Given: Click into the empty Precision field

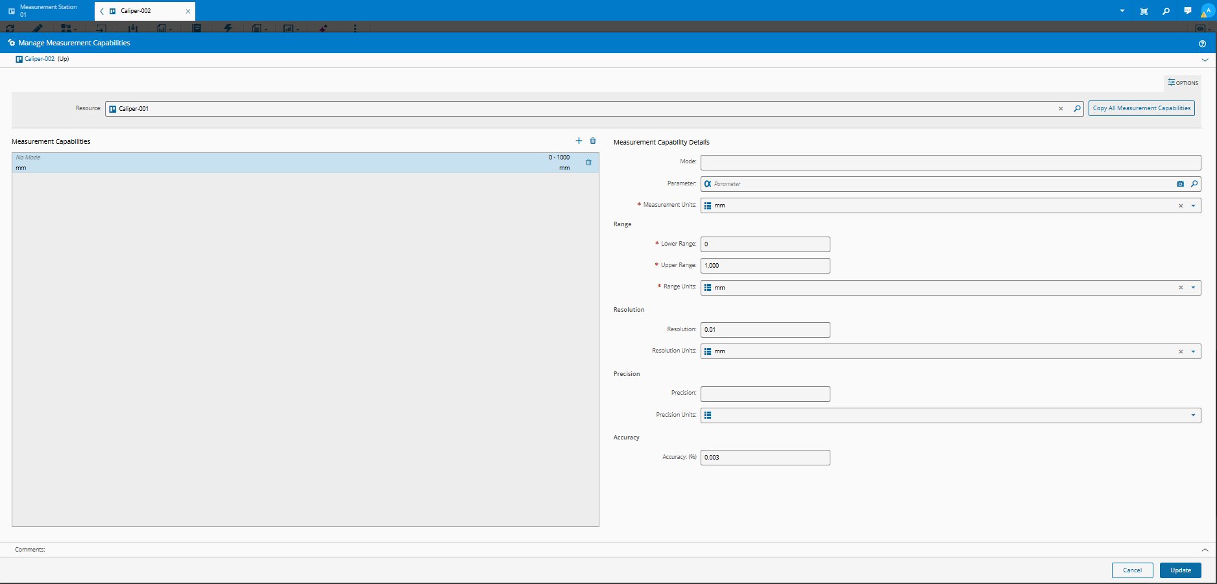Looking at the screenshot, I should tap(765, 394).
